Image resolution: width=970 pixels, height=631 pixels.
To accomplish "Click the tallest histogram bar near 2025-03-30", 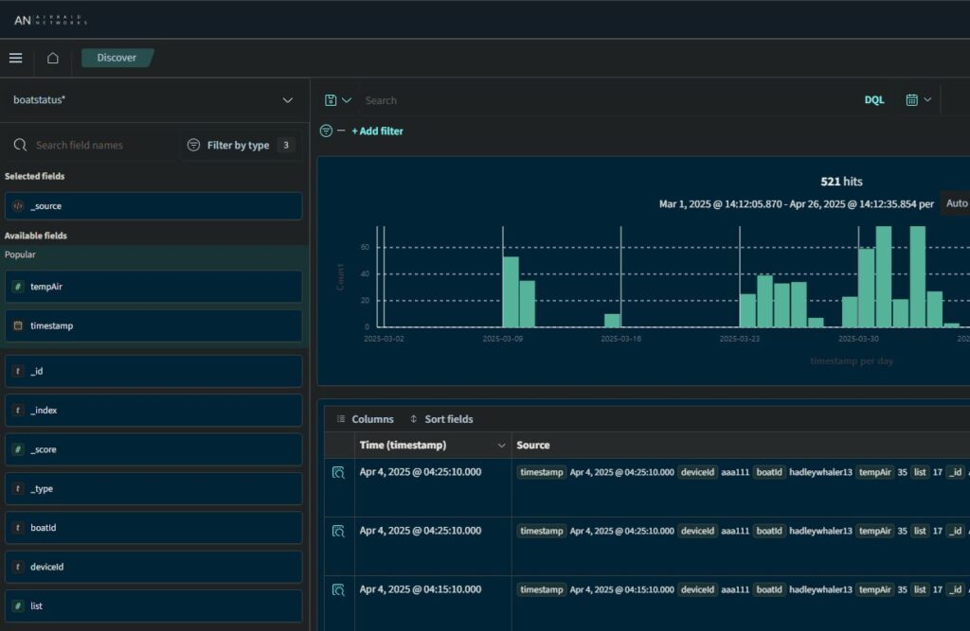I will [883, 276].
